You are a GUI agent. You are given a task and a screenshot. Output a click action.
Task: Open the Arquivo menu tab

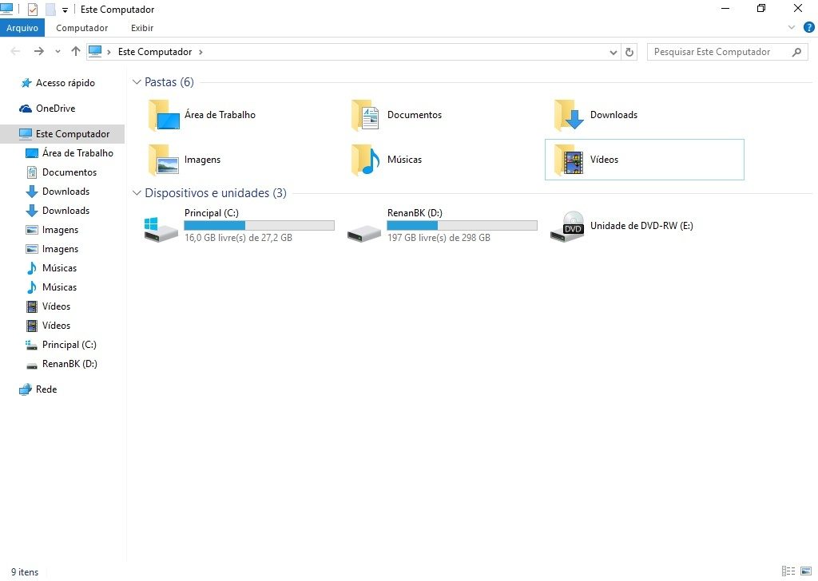click(22, 28)
